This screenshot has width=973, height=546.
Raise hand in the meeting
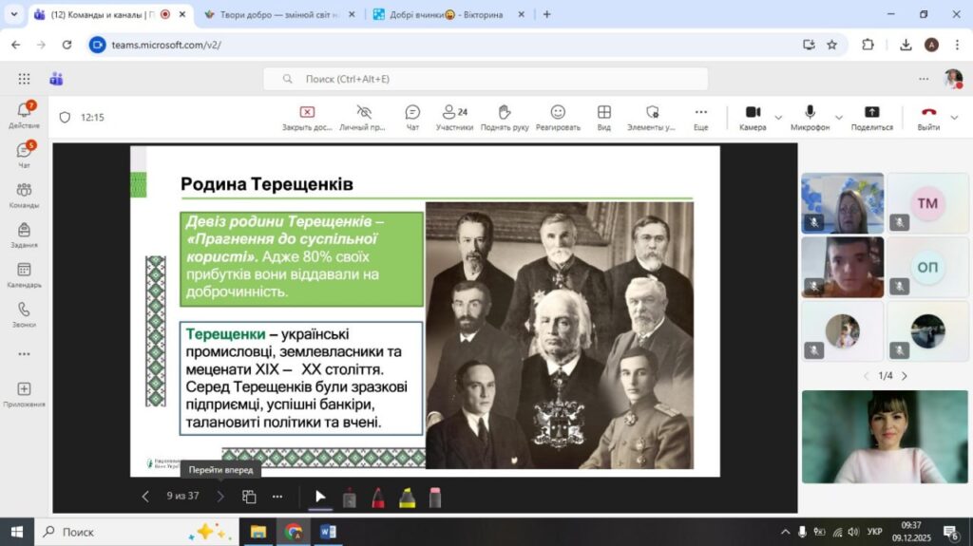pos(504,117)
